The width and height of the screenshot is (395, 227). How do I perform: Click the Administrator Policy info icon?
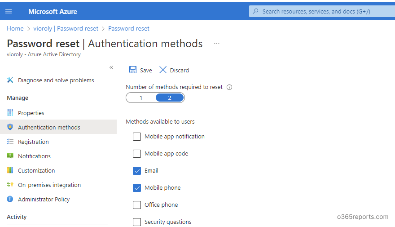coord(10,199)
